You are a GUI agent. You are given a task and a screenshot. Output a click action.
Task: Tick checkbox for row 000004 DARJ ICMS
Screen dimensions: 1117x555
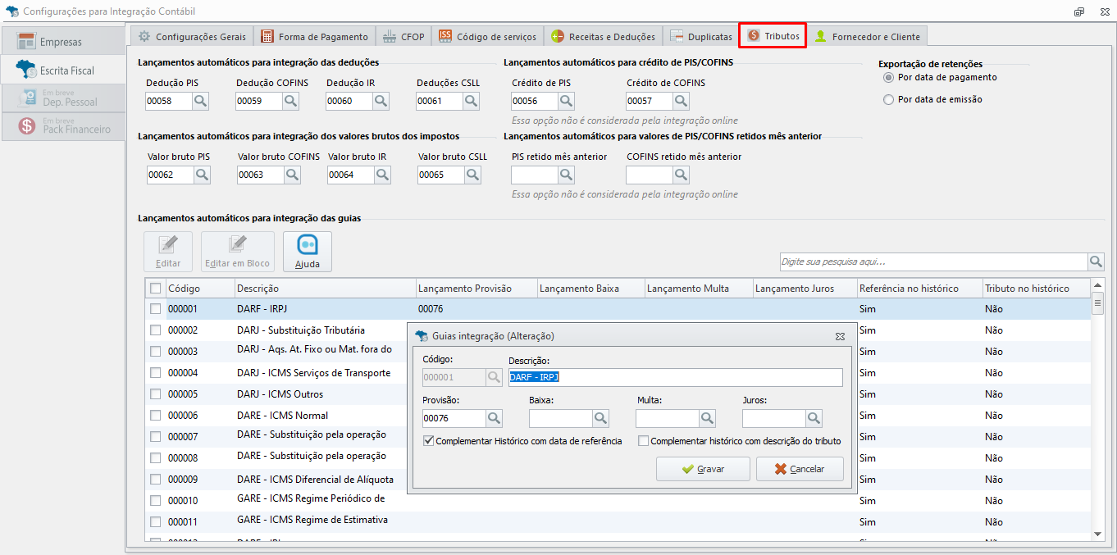coord(156,373)
